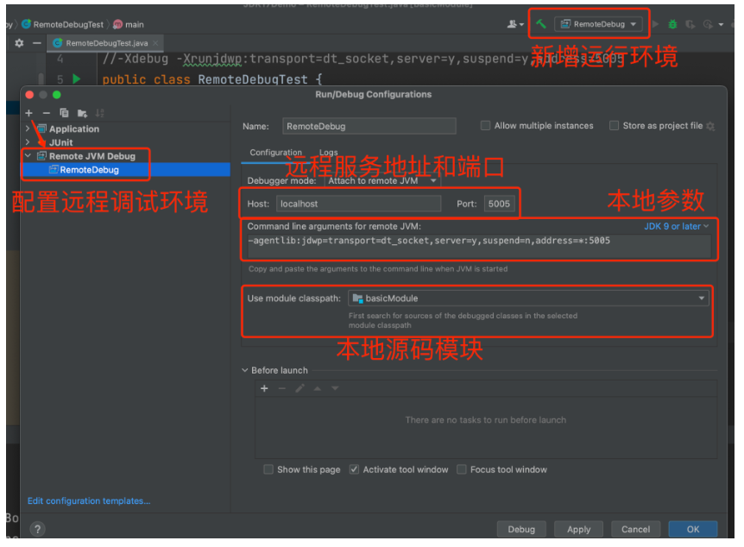Enable Allow multiple instances checkbox
The width and height of the screenshot is (744, 547).
(x=485, y=126)
